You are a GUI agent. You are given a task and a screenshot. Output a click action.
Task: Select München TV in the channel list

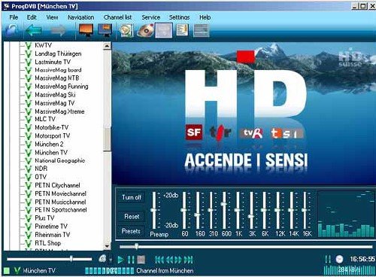tap(51, 152)
